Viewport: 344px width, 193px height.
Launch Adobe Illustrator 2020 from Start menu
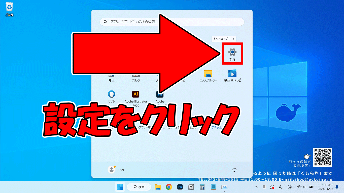(x=136, y=99)
